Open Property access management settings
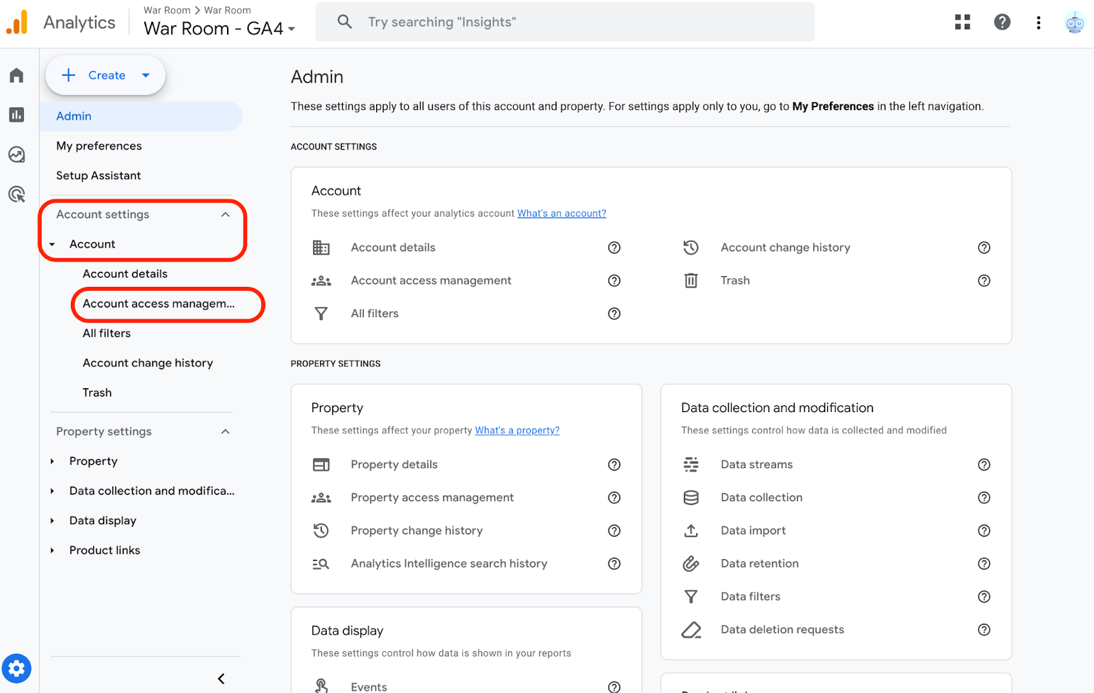This screenshot has width=1094, height=693. [x=431, y=498]
